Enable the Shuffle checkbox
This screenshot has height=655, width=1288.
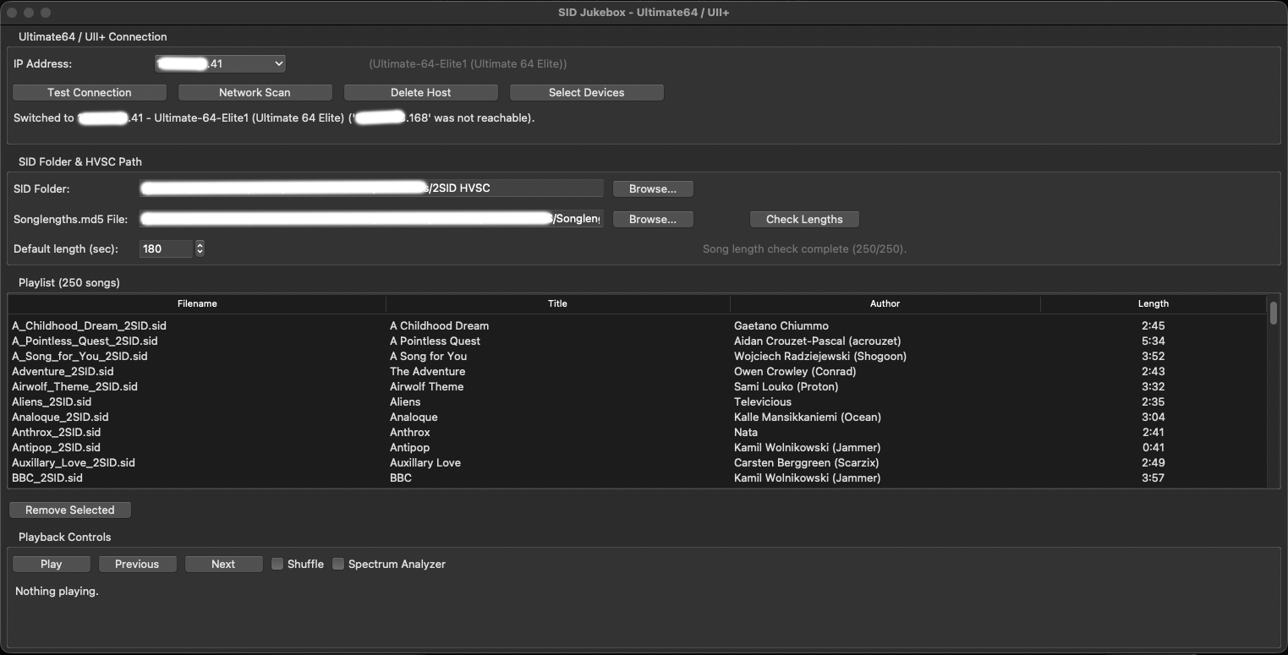point(277,564)
